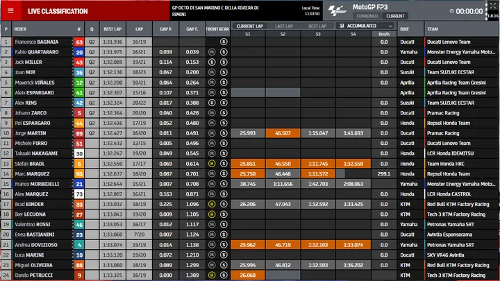Click Danilo Petrucci's front tyre H icon
500x281 pixels.
[212, 275]
